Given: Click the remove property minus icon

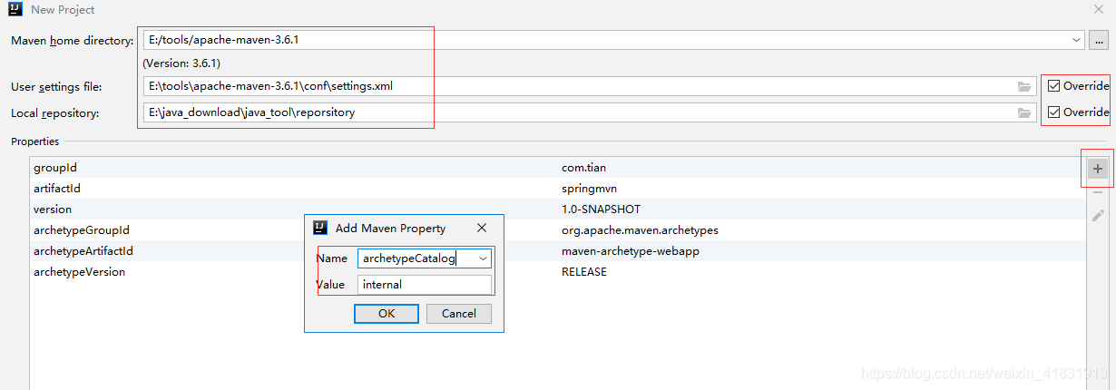Looking at the screenshot, I should (x=1097, y=192).
